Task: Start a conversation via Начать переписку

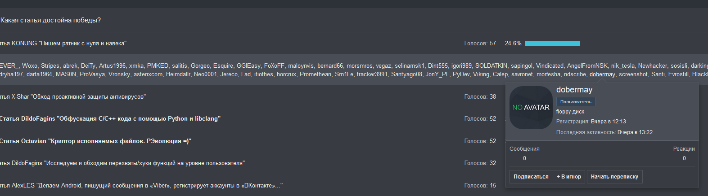Action: coord(614,177)
